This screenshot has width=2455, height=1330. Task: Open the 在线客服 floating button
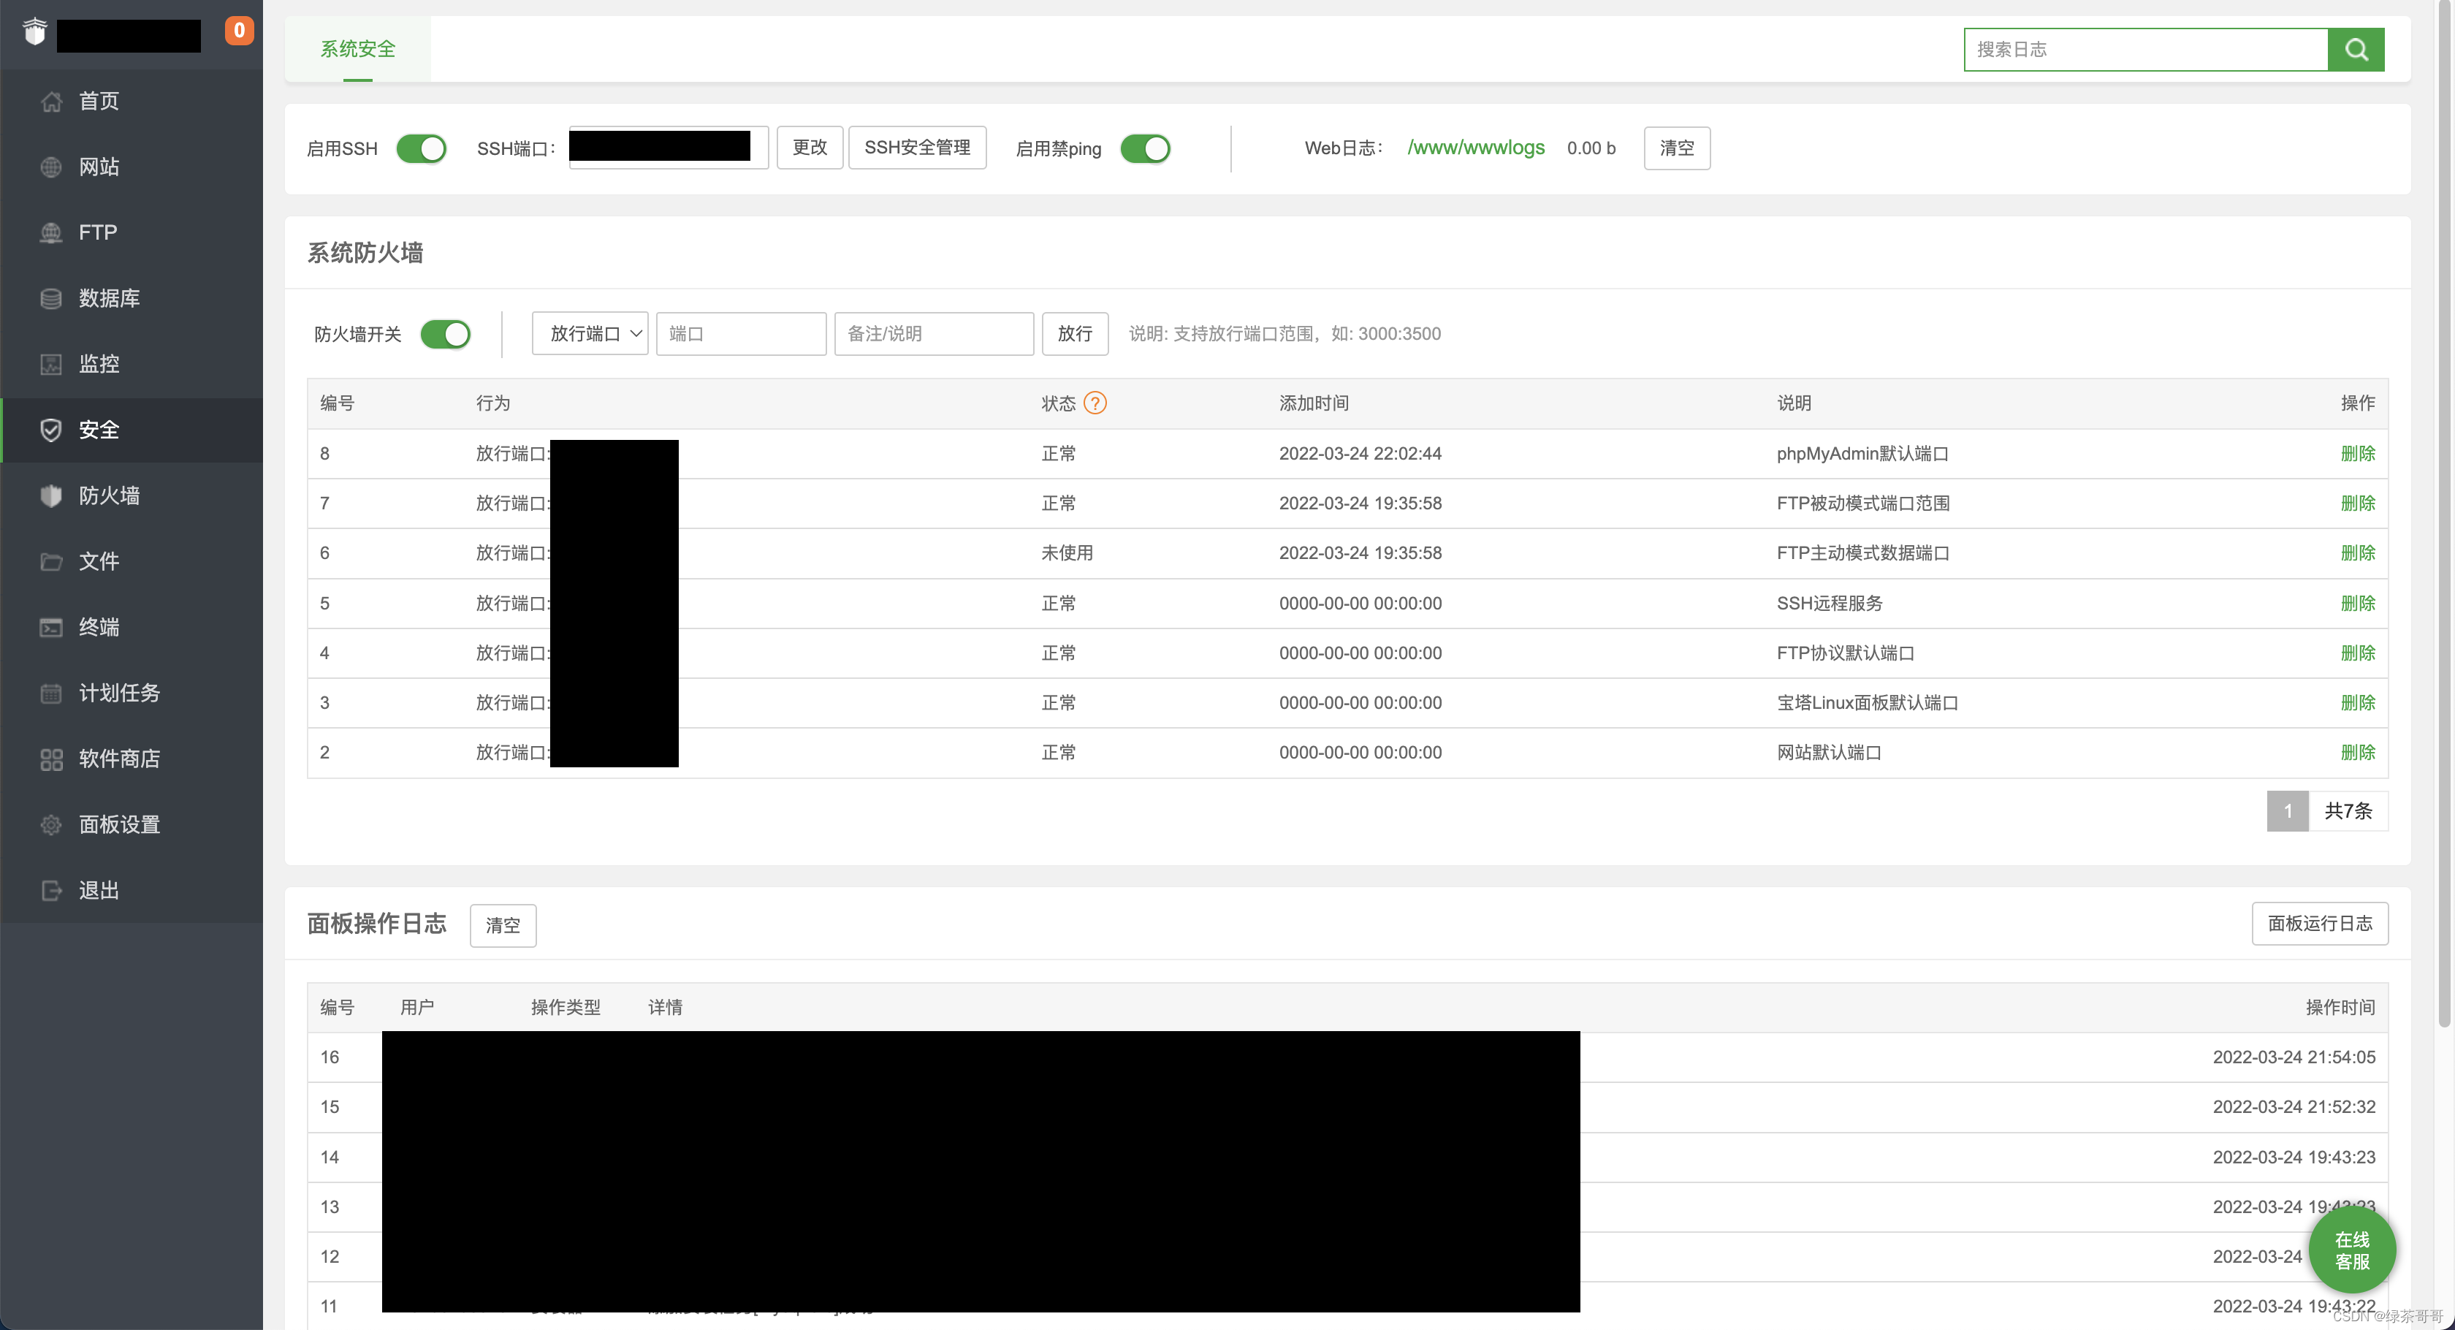(2351, 1250)
